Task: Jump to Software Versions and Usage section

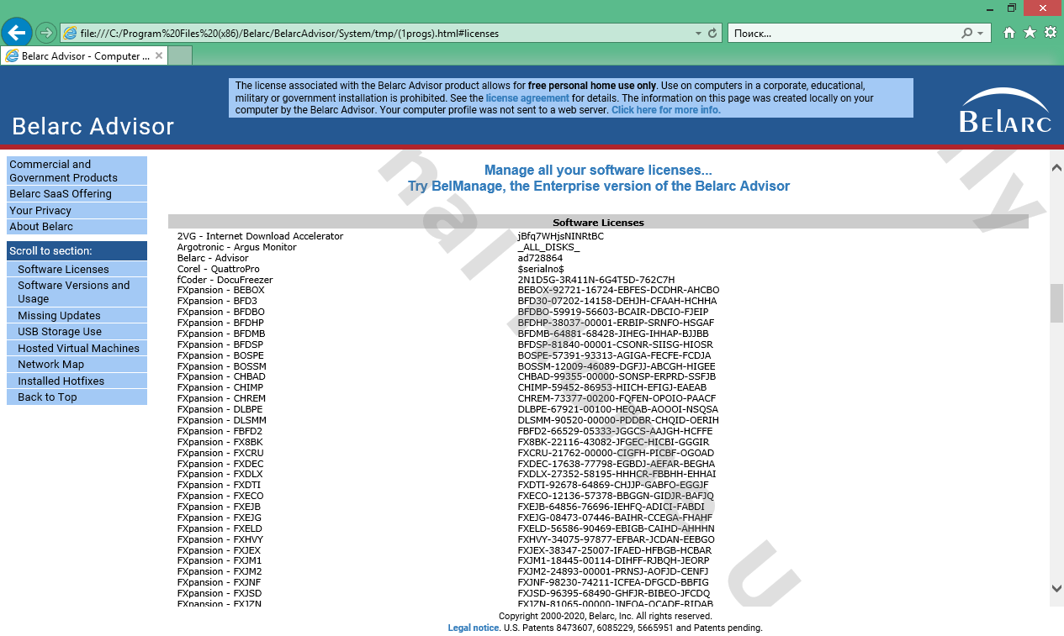Action: 77,292
